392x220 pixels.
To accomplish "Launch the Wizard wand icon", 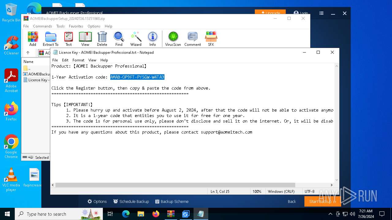I will click(136, 39).
